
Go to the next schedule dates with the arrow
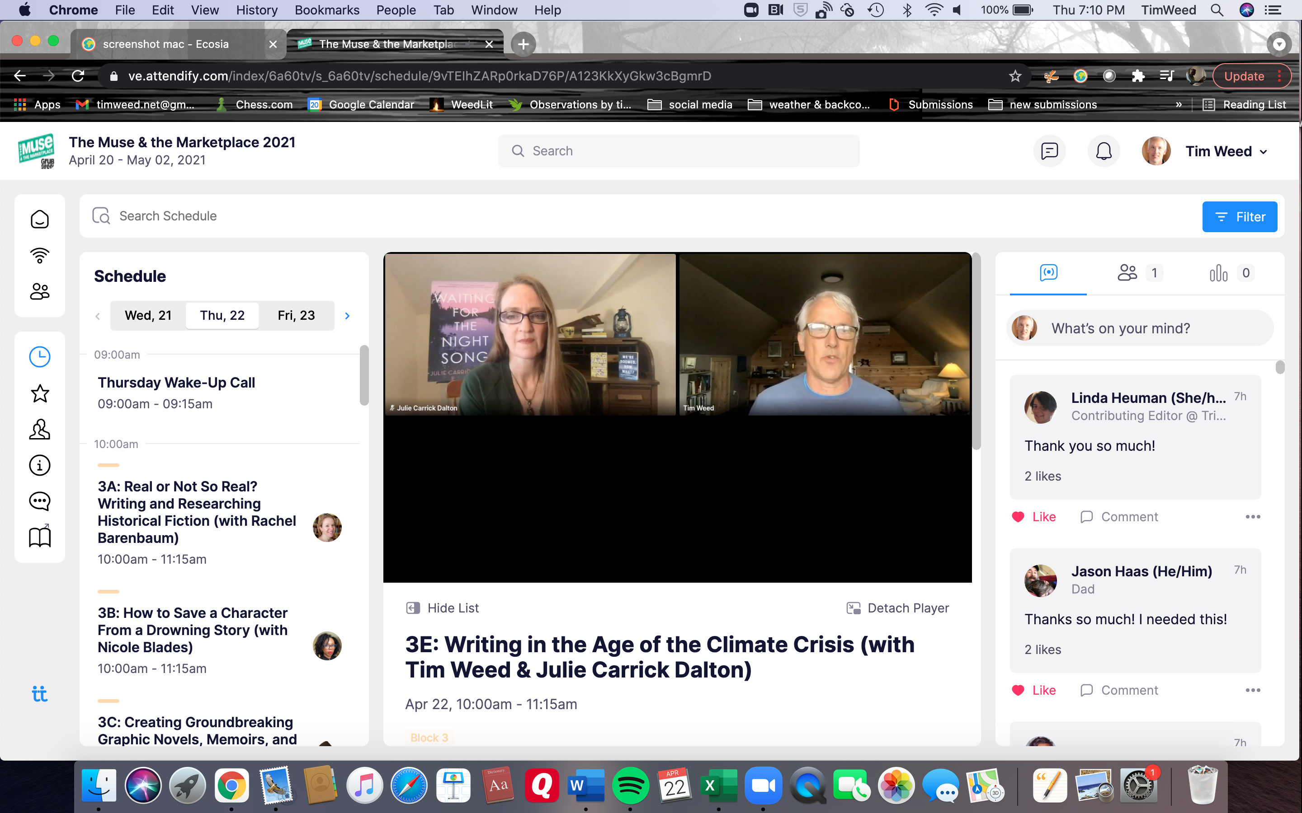[x=347, y=316]
